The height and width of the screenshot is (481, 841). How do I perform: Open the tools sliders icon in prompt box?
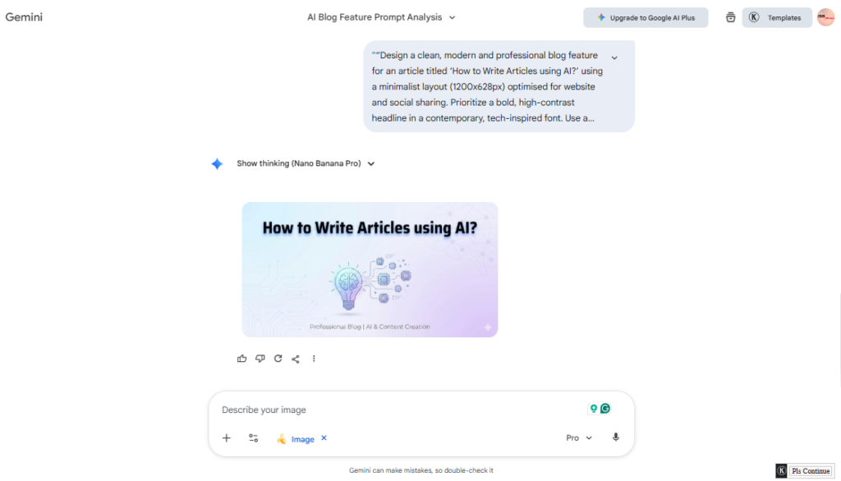(254, 438)
